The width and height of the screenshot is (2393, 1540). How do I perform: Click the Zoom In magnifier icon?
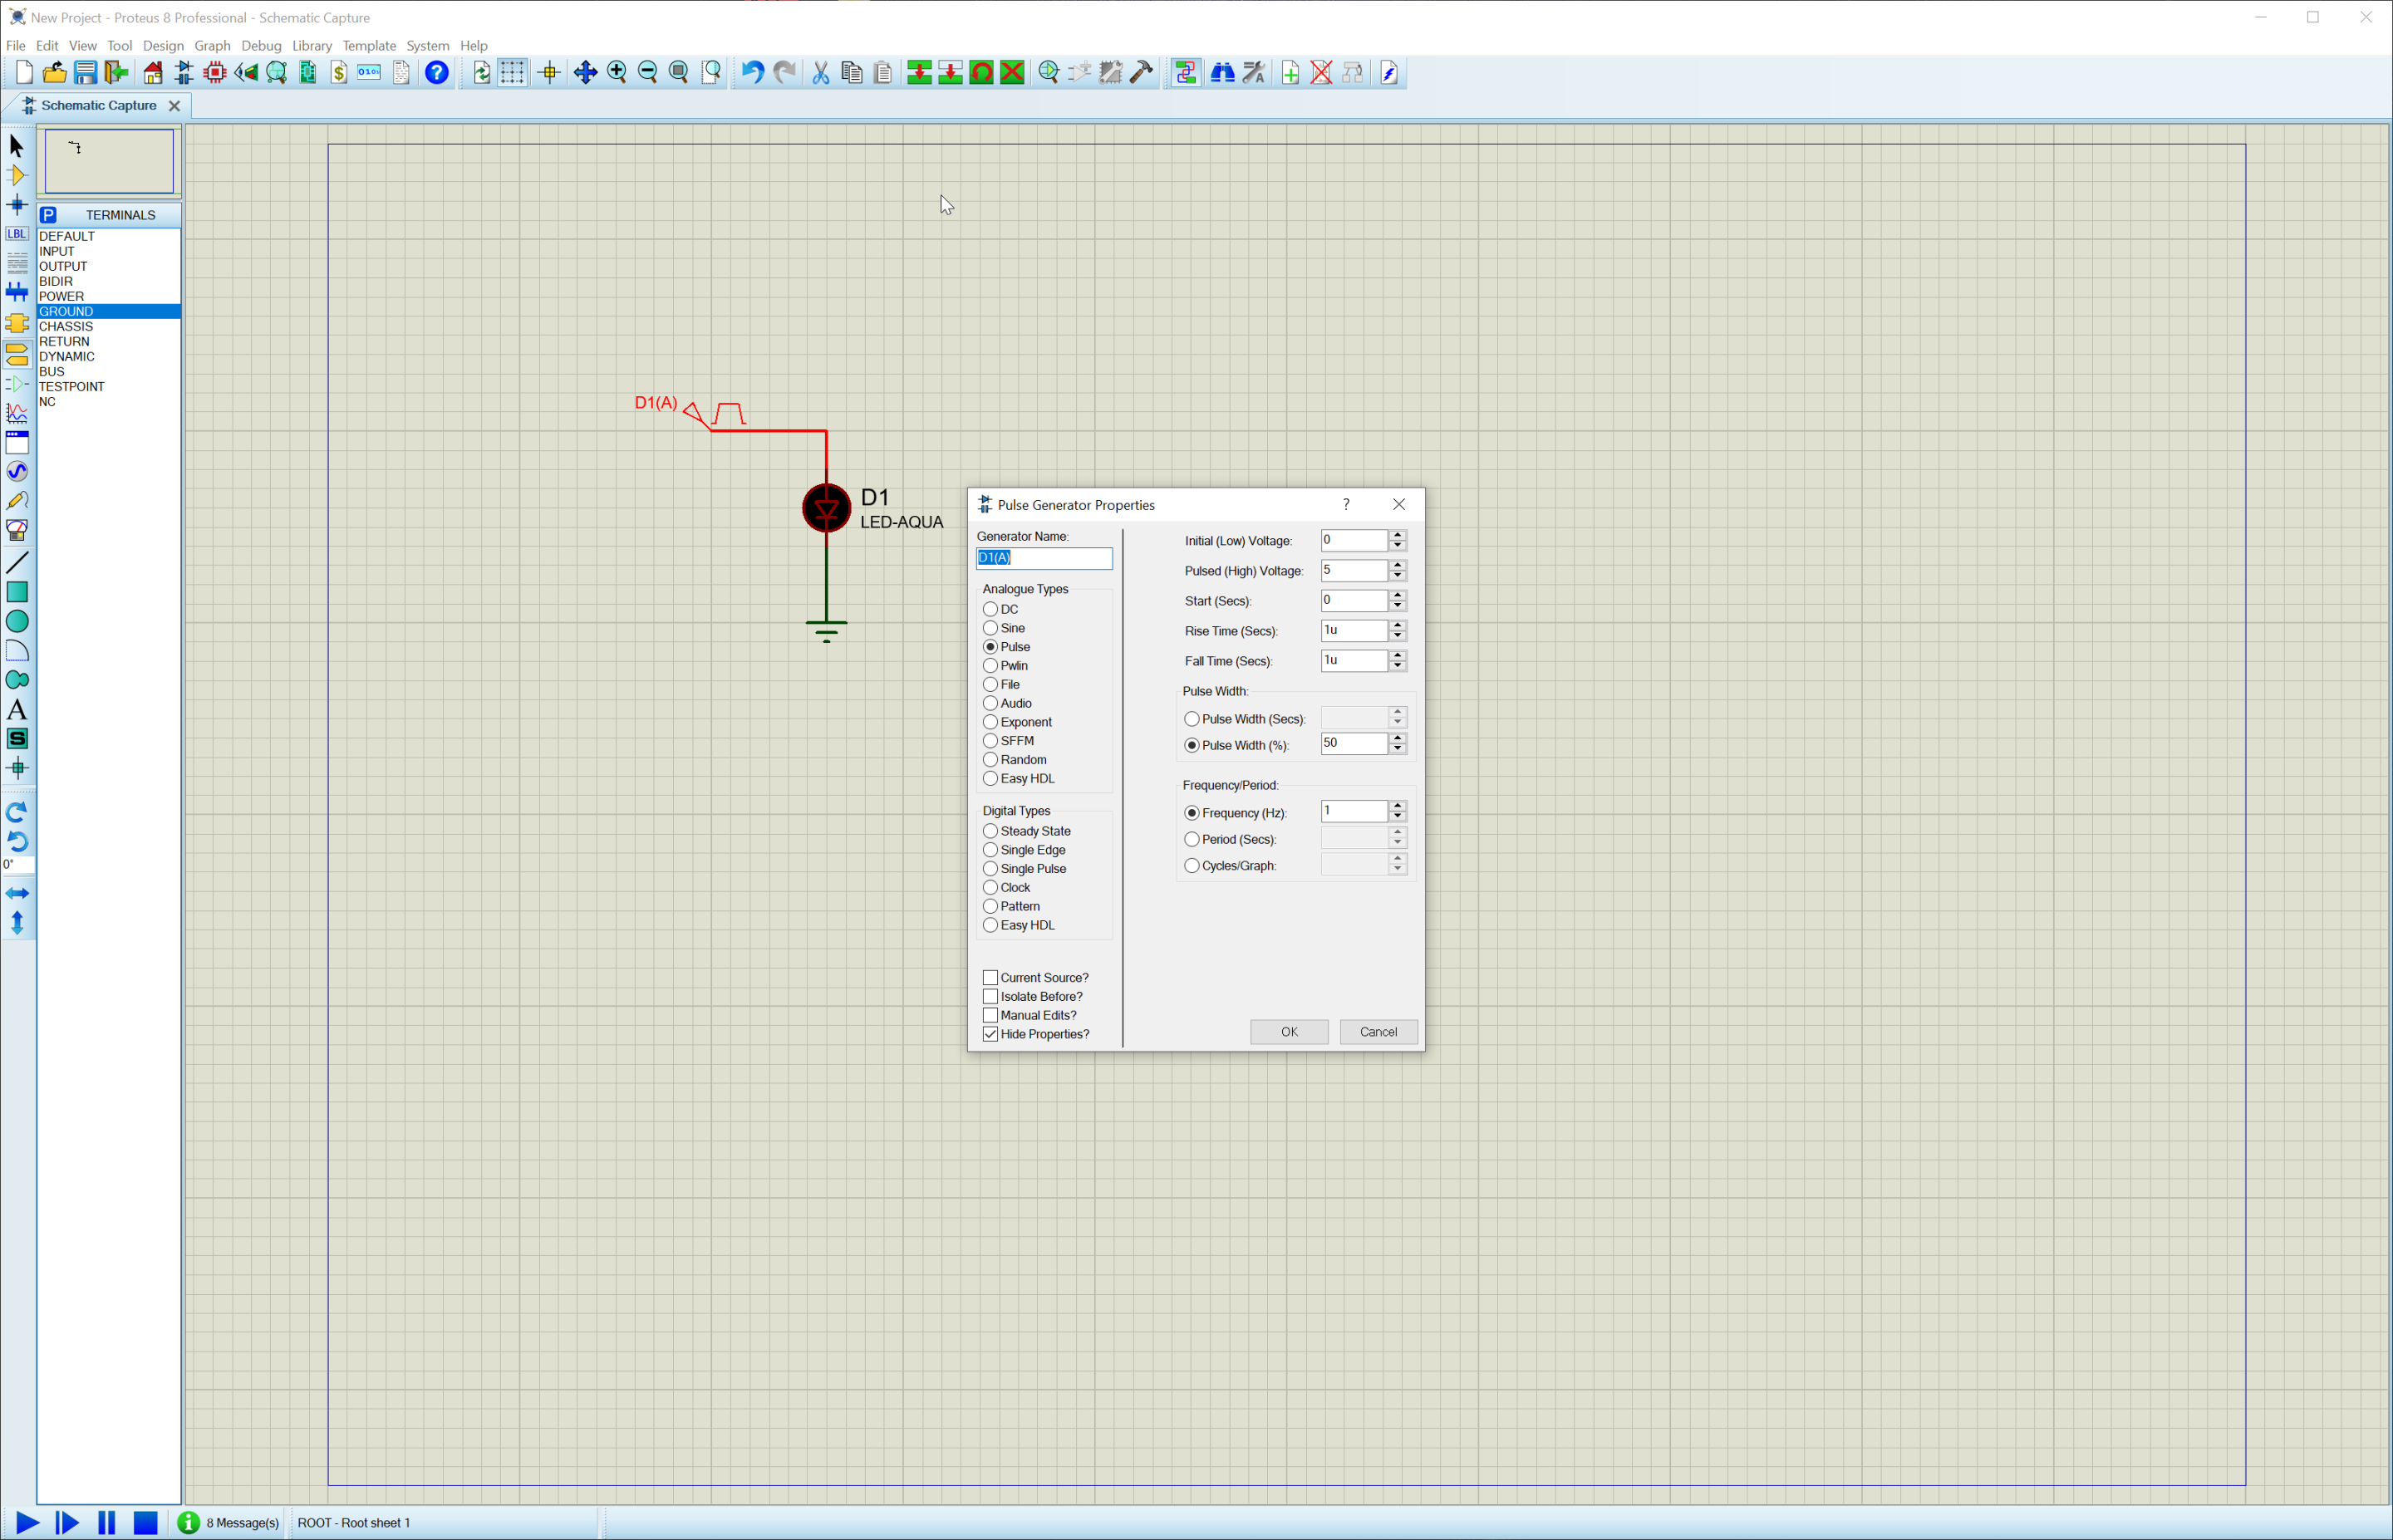[617, 72]
